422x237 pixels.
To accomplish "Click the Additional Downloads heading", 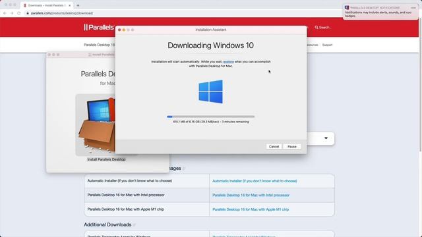I will [x=107, y=224].
